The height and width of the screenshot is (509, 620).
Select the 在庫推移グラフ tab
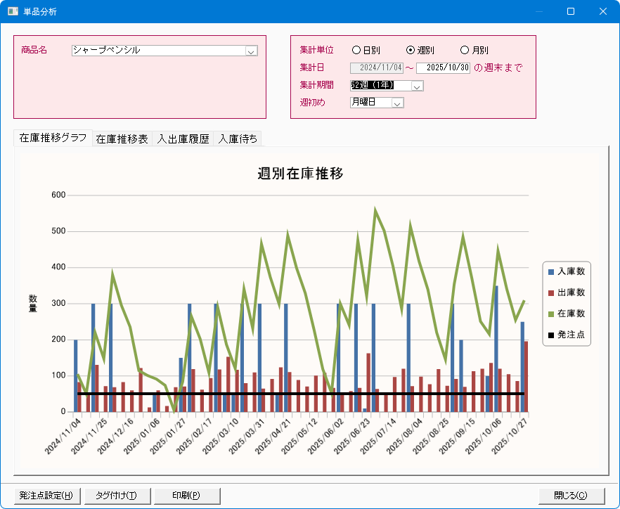coord(53,138)
